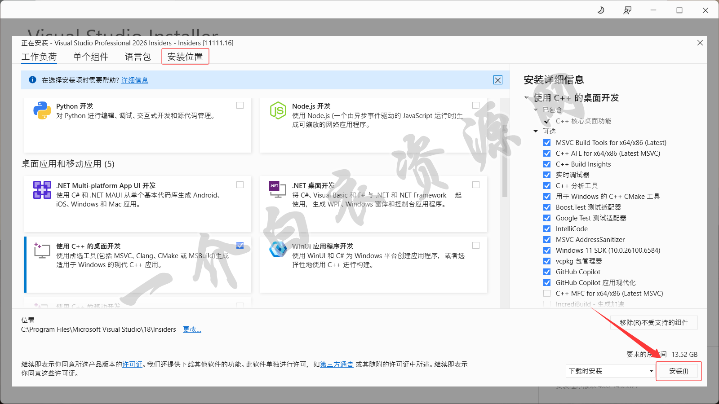This screenshot has height=404, width=719.
Task: Uncheck GitHub Copilot optional component
Action: [547, 272]
